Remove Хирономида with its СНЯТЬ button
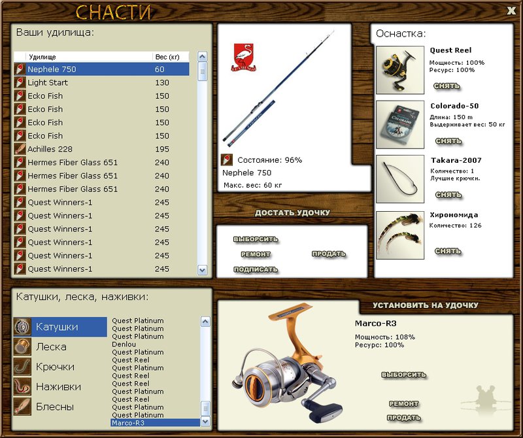 tap(448, 251)
